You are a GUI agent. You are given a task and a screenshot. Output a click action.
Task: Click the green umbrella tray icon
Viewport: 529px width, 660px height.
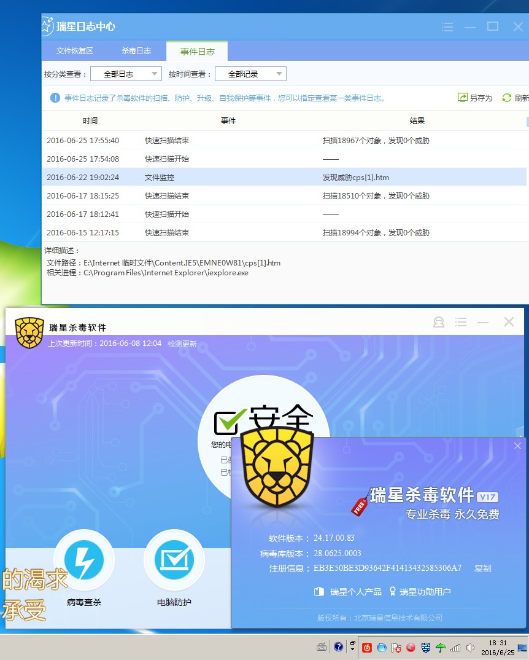coord(441,648)
